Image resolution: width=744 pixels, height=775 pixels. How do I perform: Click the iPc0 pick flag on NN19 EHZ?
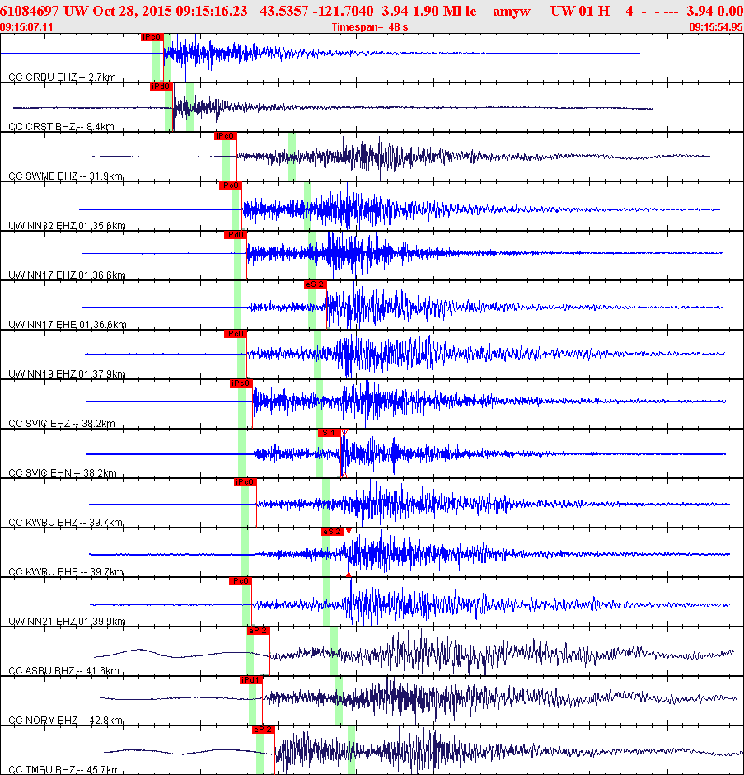pyautogui.click(x=235, y=334)
